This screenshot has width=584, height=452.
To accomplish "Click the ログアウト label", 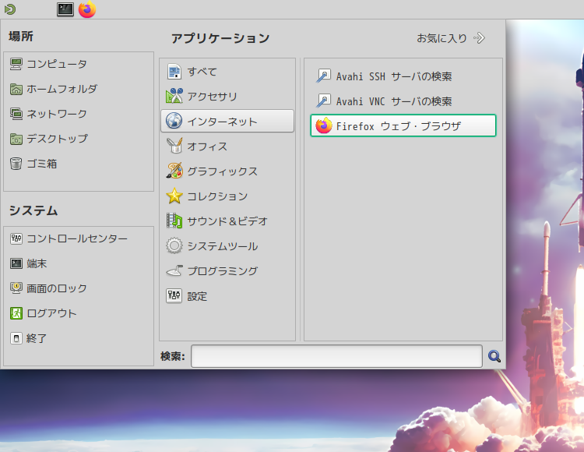I will [x=51, y=313].
